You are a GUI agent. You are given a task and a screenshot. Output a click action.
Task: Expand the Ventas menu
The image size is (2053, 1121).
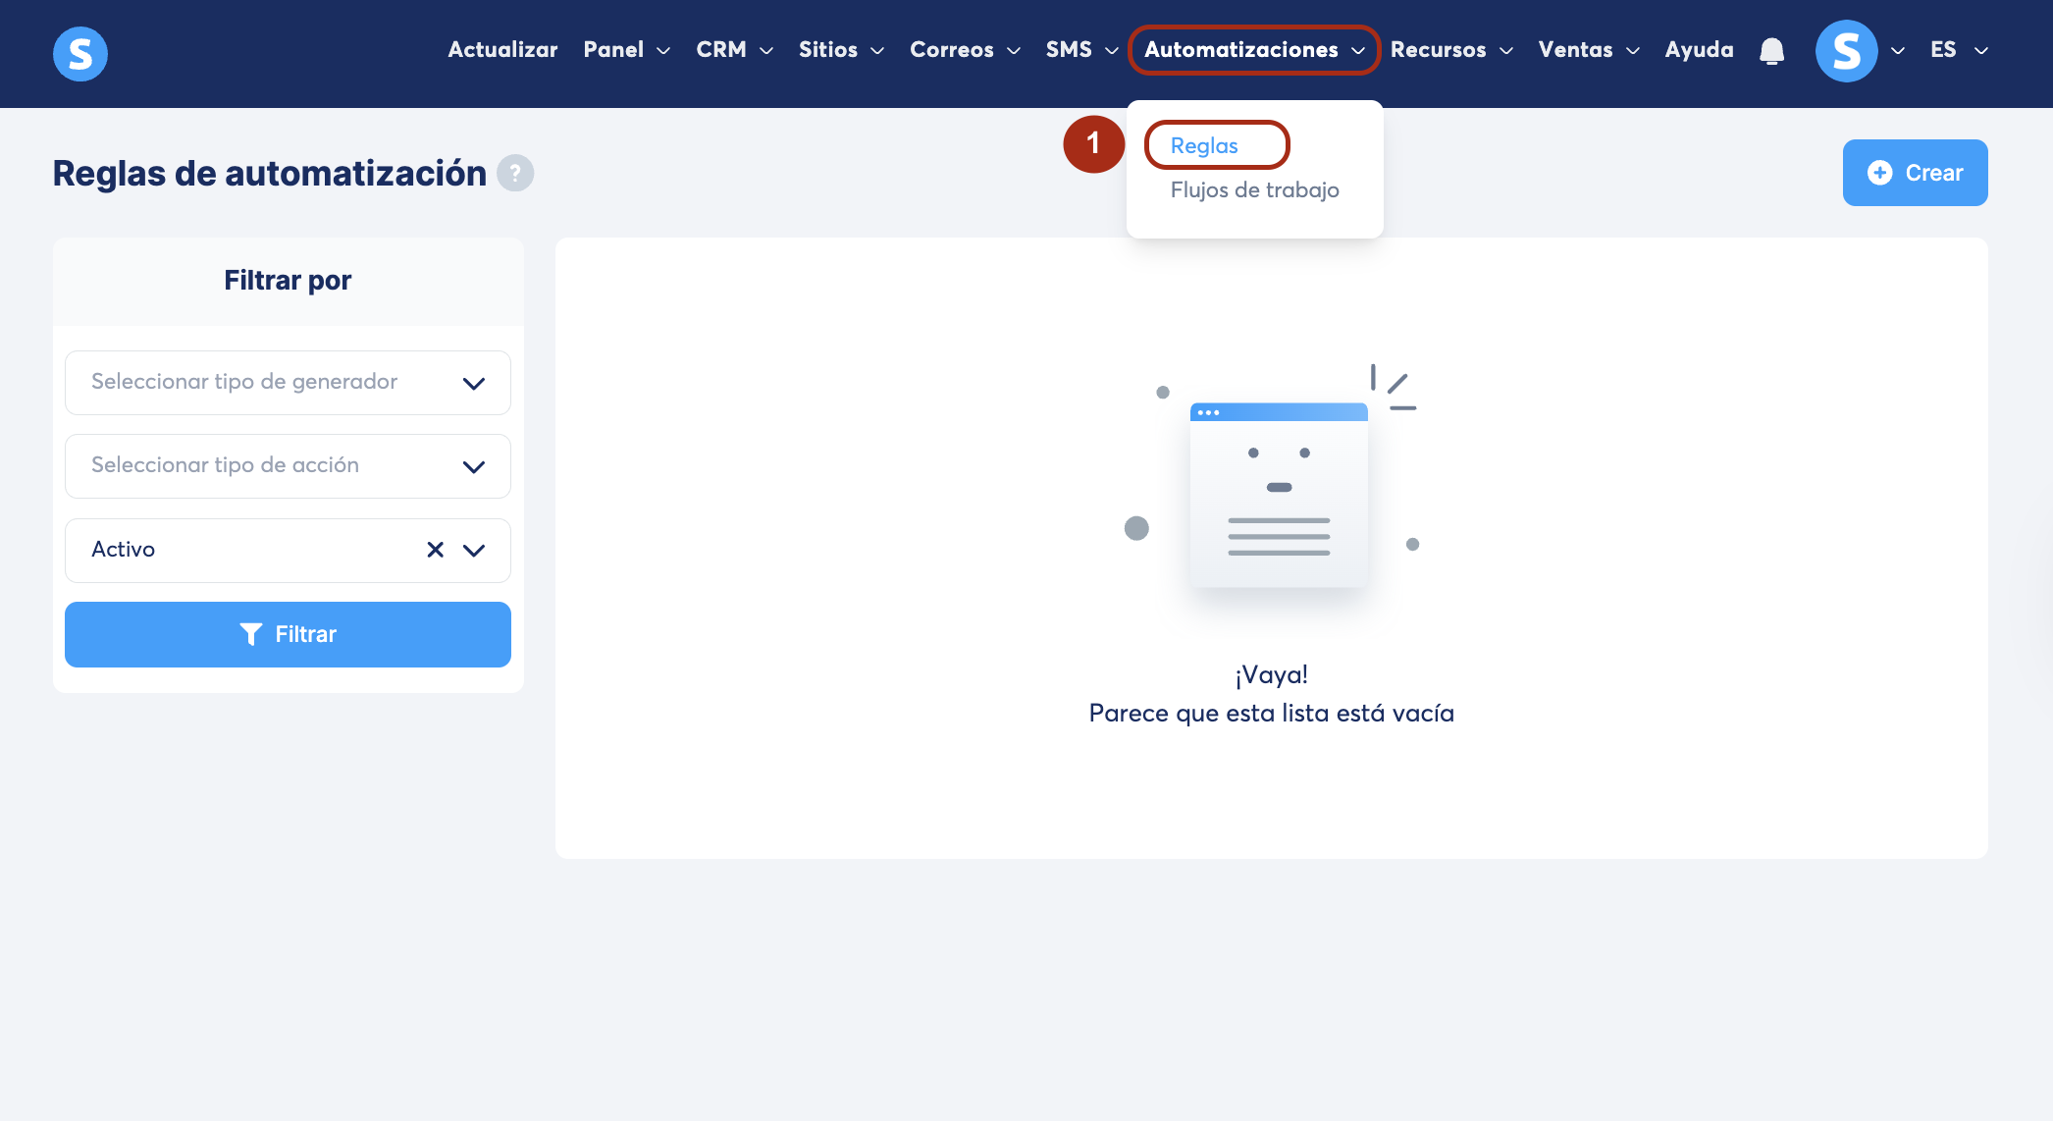pos(1588,50)
